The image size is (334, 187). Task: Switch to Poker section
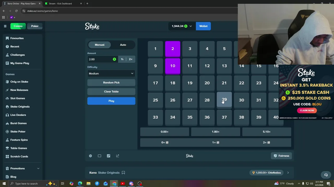coord(35,26)
